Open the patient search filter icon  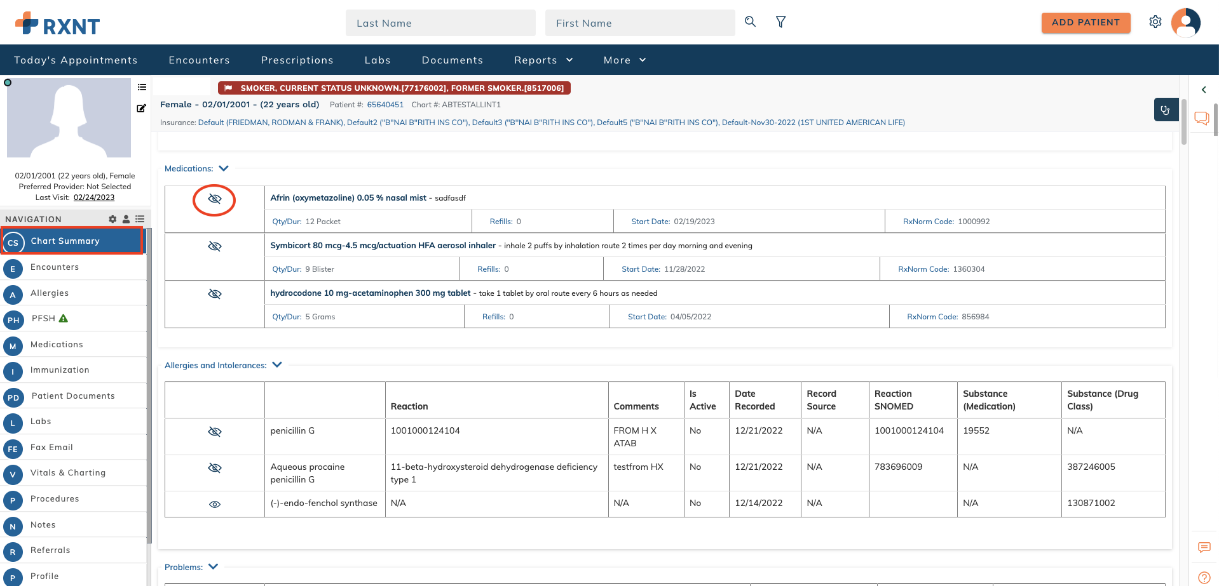[x=781, y=22]
